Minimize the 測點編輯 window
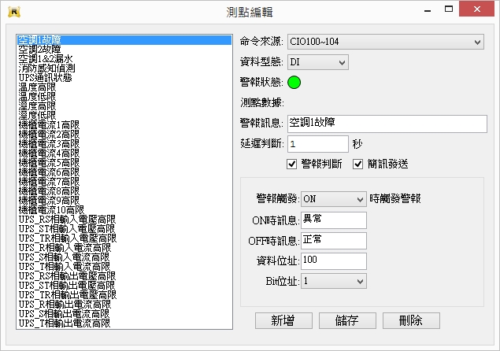This screenshot has width=500, height=351. (428, 9)
